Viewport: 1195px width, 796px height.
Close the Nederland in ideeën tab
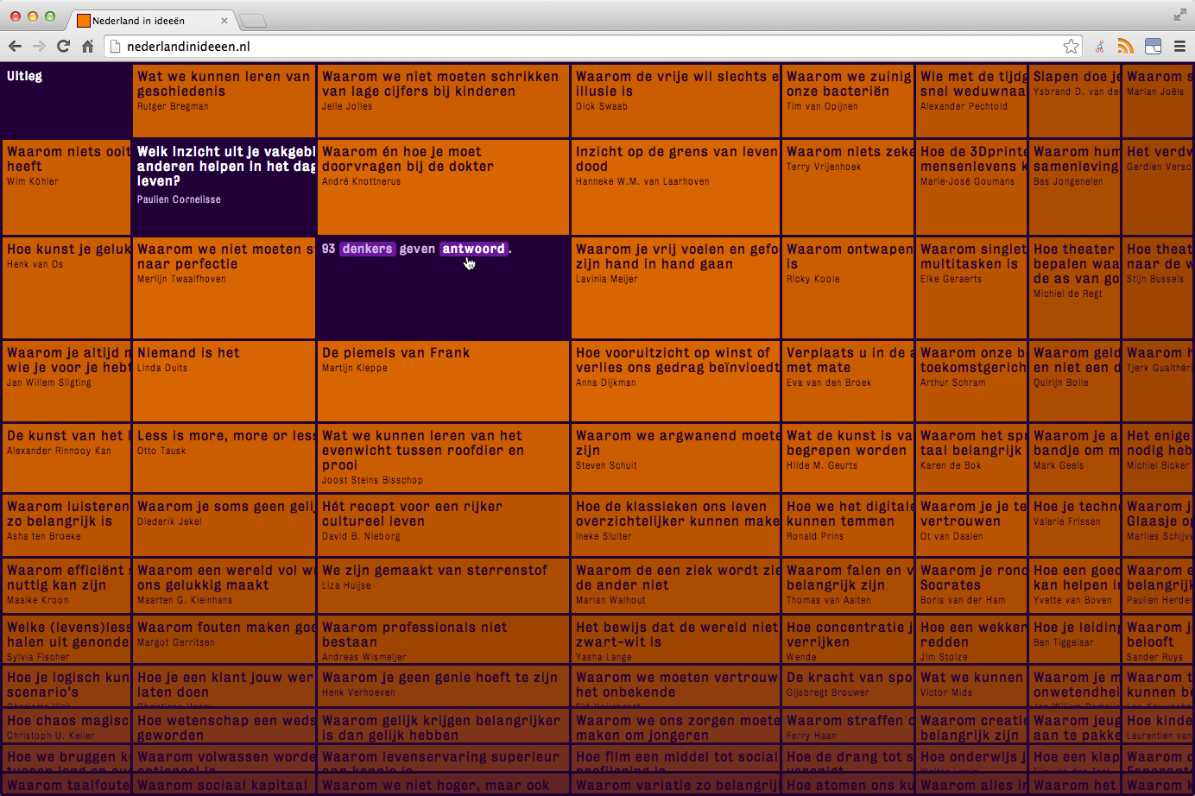[x=224, y=21]
